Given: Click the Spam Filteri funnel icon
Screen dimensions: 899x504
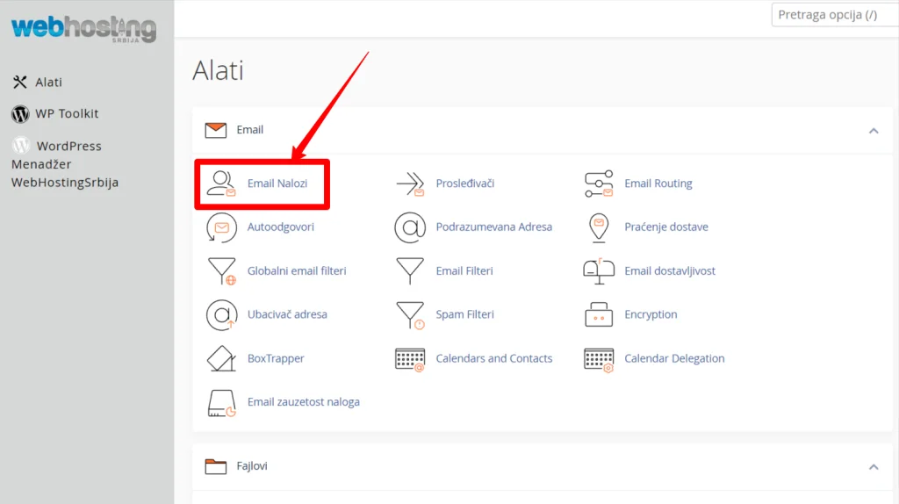Looking at the screenshot, I should tap(410, 315).
